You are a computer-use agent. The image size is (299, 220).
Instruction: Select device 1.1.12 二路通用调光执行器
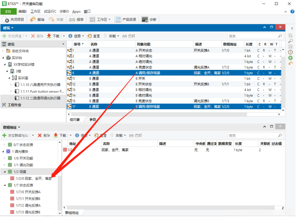pyautogui.click(x=40, y=98)
